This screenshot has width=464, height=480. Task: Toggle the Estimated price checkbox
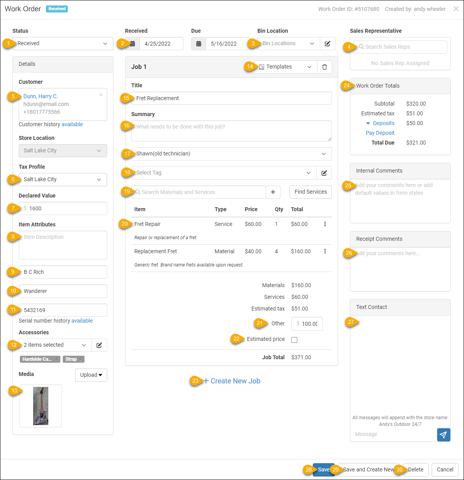tap(294, 340)
